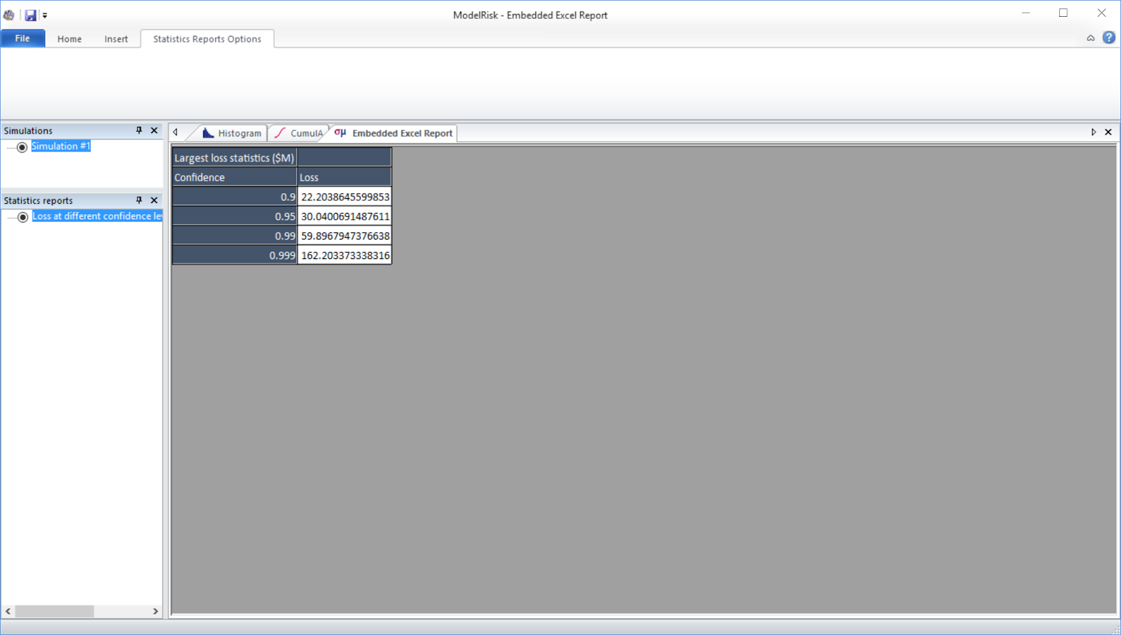Open the Insert ribbon tab
The image size is (1121, 635).
tap(116, 39)
